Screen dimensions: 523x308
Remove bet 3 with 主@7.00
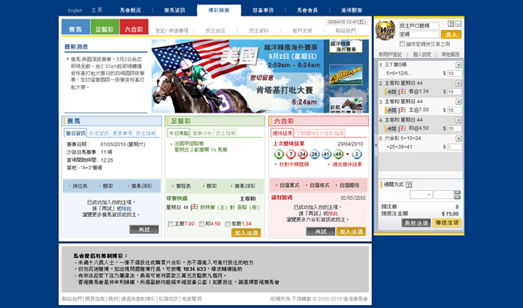point(459,101)
